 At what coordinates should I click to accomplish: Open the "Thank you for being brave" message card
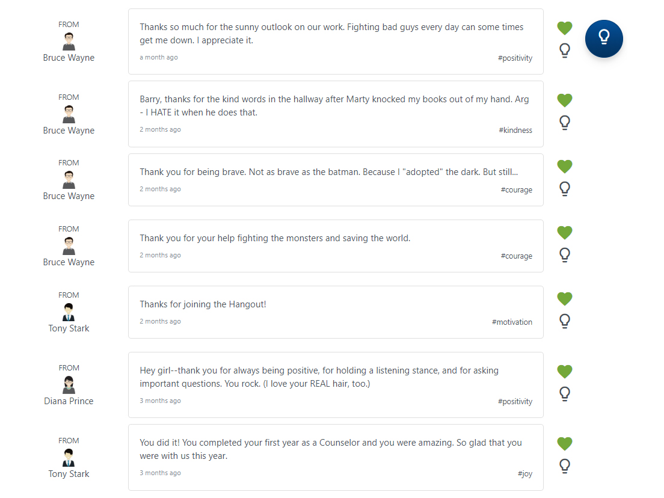click(336, 180)
